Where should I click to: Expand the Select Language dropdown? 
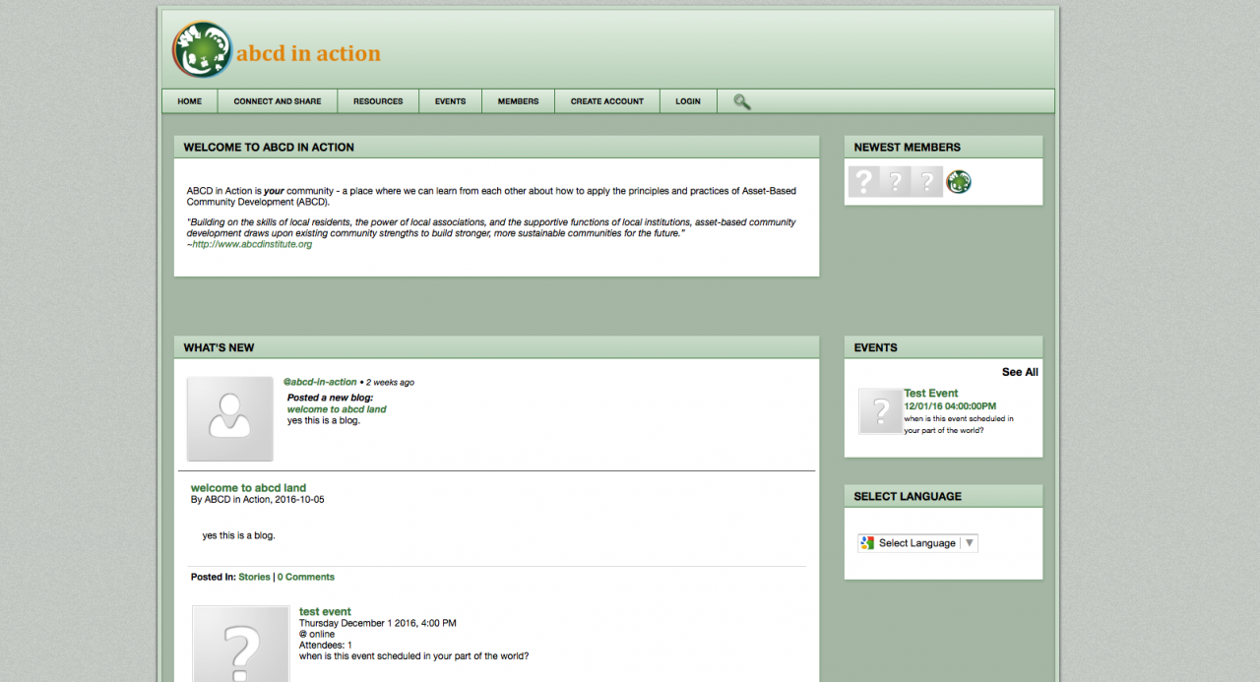click(x=917, y=543)
